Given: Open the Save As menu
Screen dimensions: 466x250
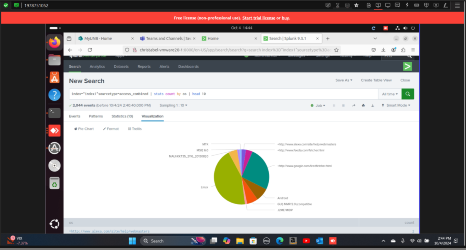Looking at the screenshot, I should point(344,80).
